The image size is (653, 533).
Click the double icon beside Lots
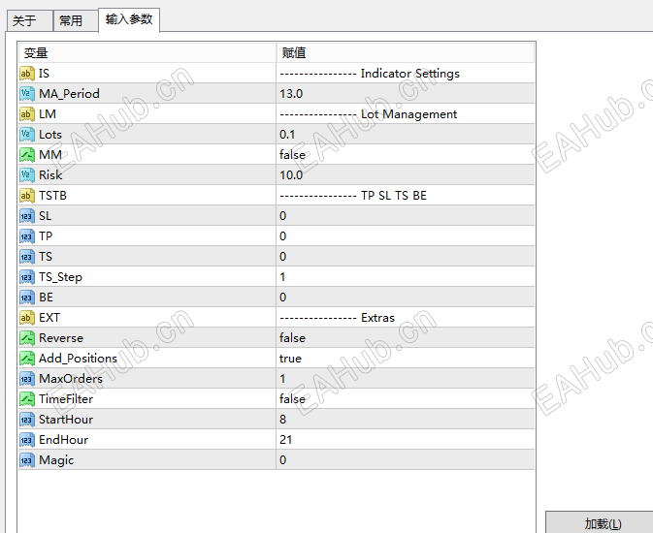point(27,135)
